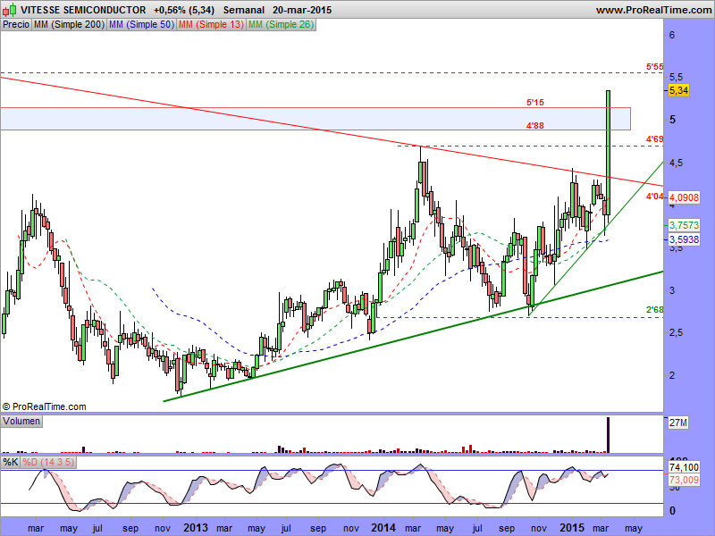
Task: Click the 2,5 price axis label
Action: coord(677,333)
